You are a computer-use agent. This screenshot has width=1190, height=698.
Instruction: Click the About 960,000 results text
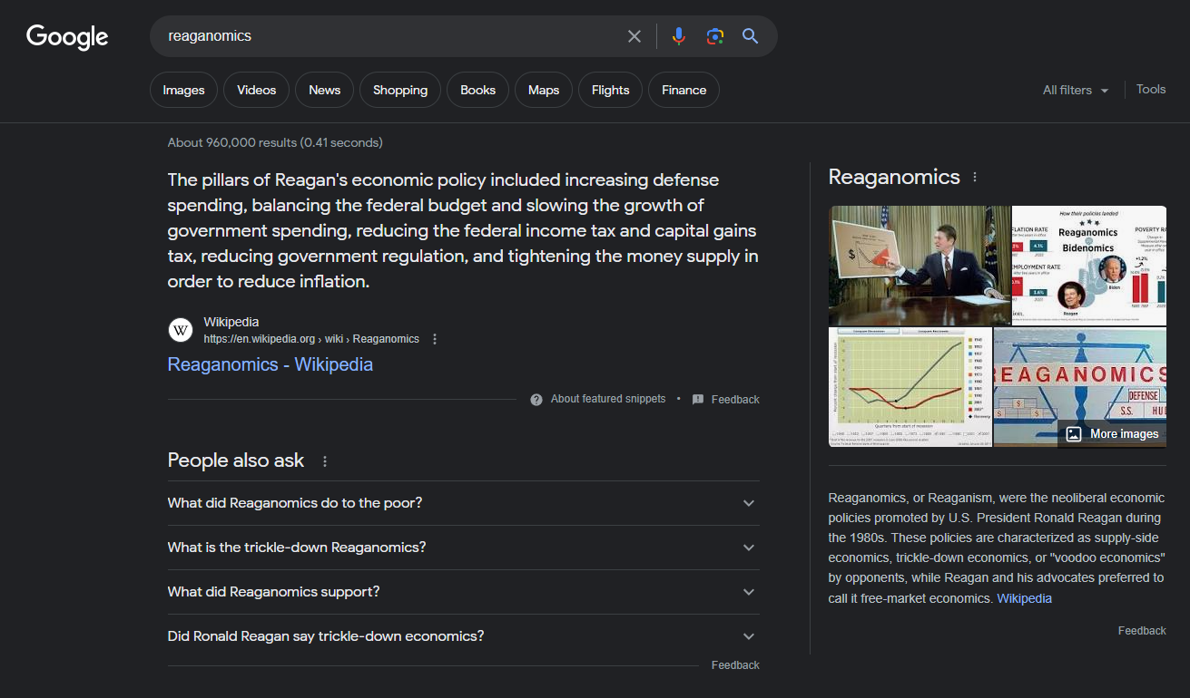pos(275,142)
